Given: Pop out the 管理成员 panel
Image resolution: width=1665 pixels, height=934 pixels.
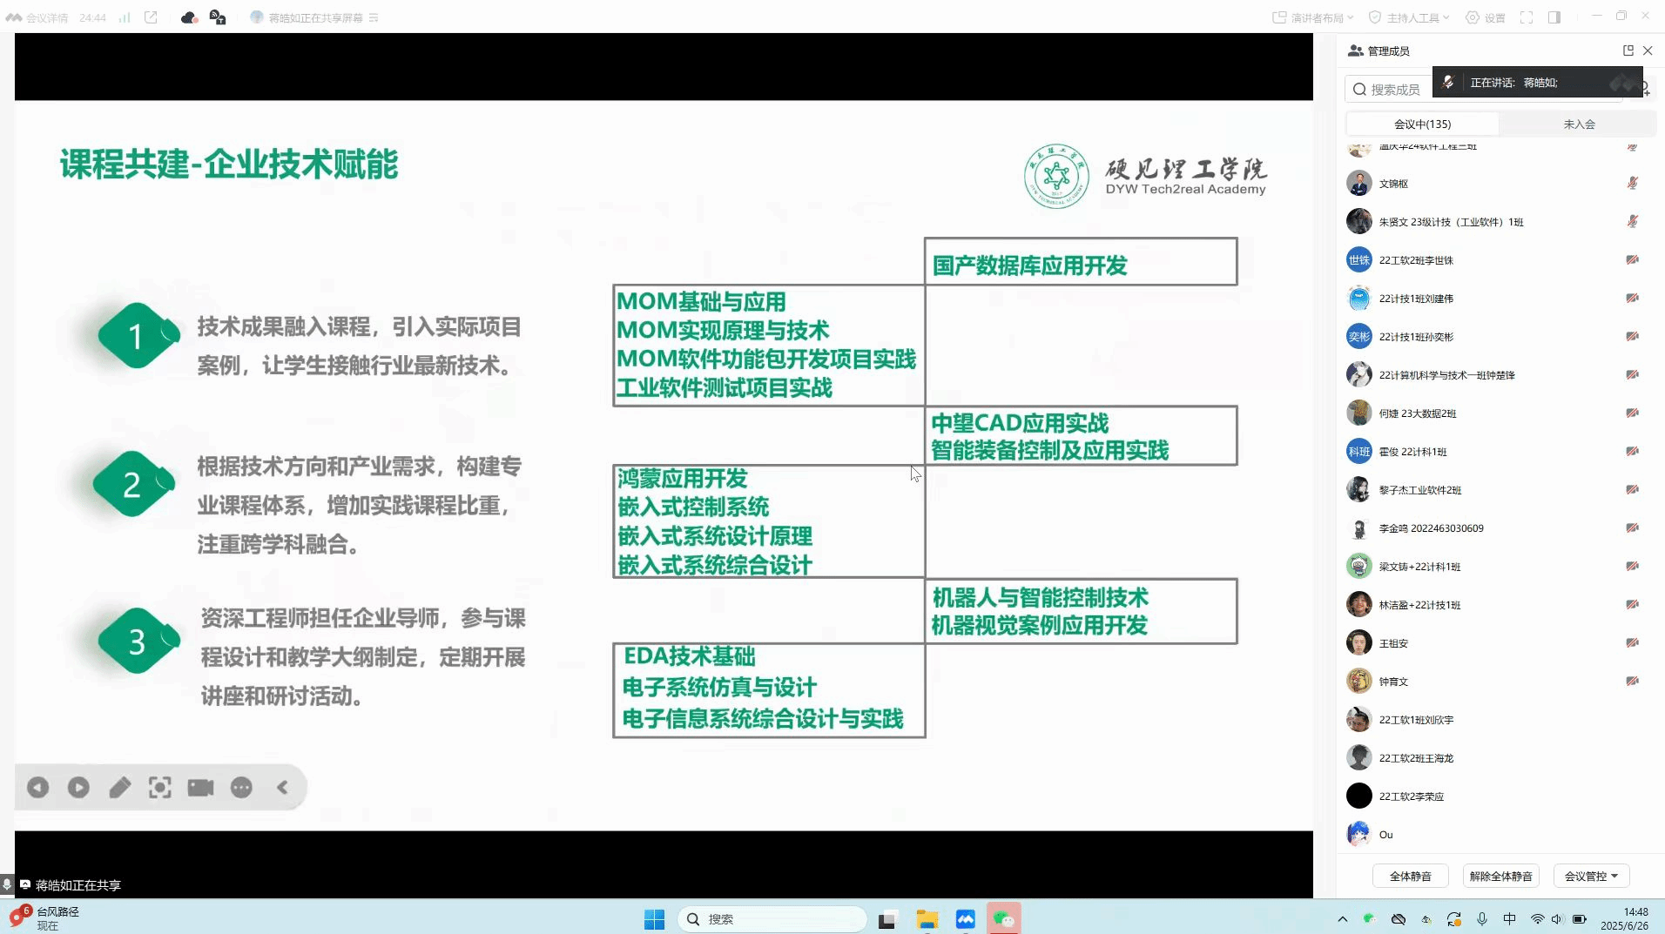Looking at the screenshot, I should pos(1628,50).
